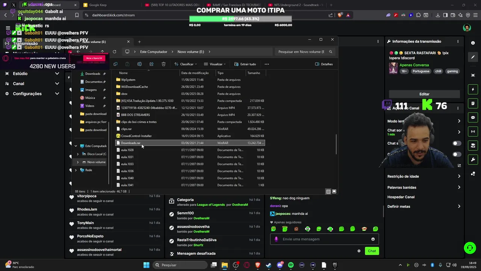Send message with the Chat button
The image size is (481, 271).
(372, 251)
